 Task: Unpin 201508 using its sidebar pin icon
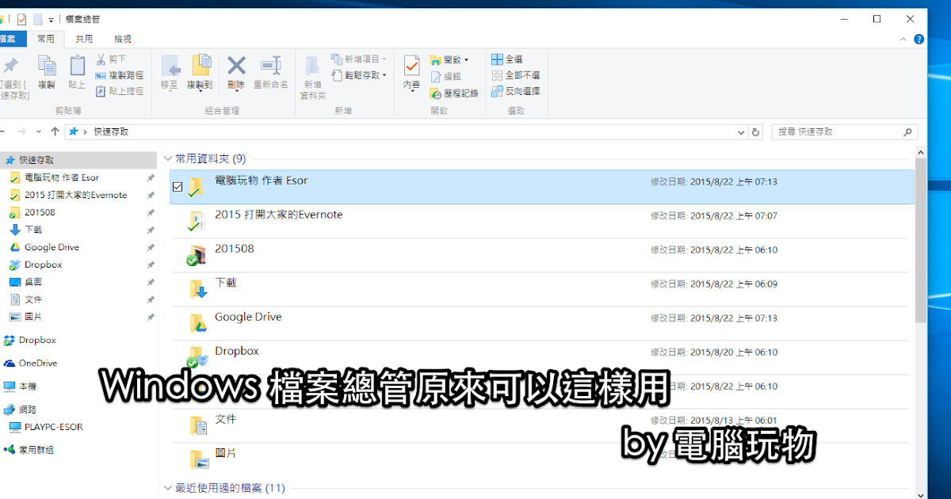point(151,212)
